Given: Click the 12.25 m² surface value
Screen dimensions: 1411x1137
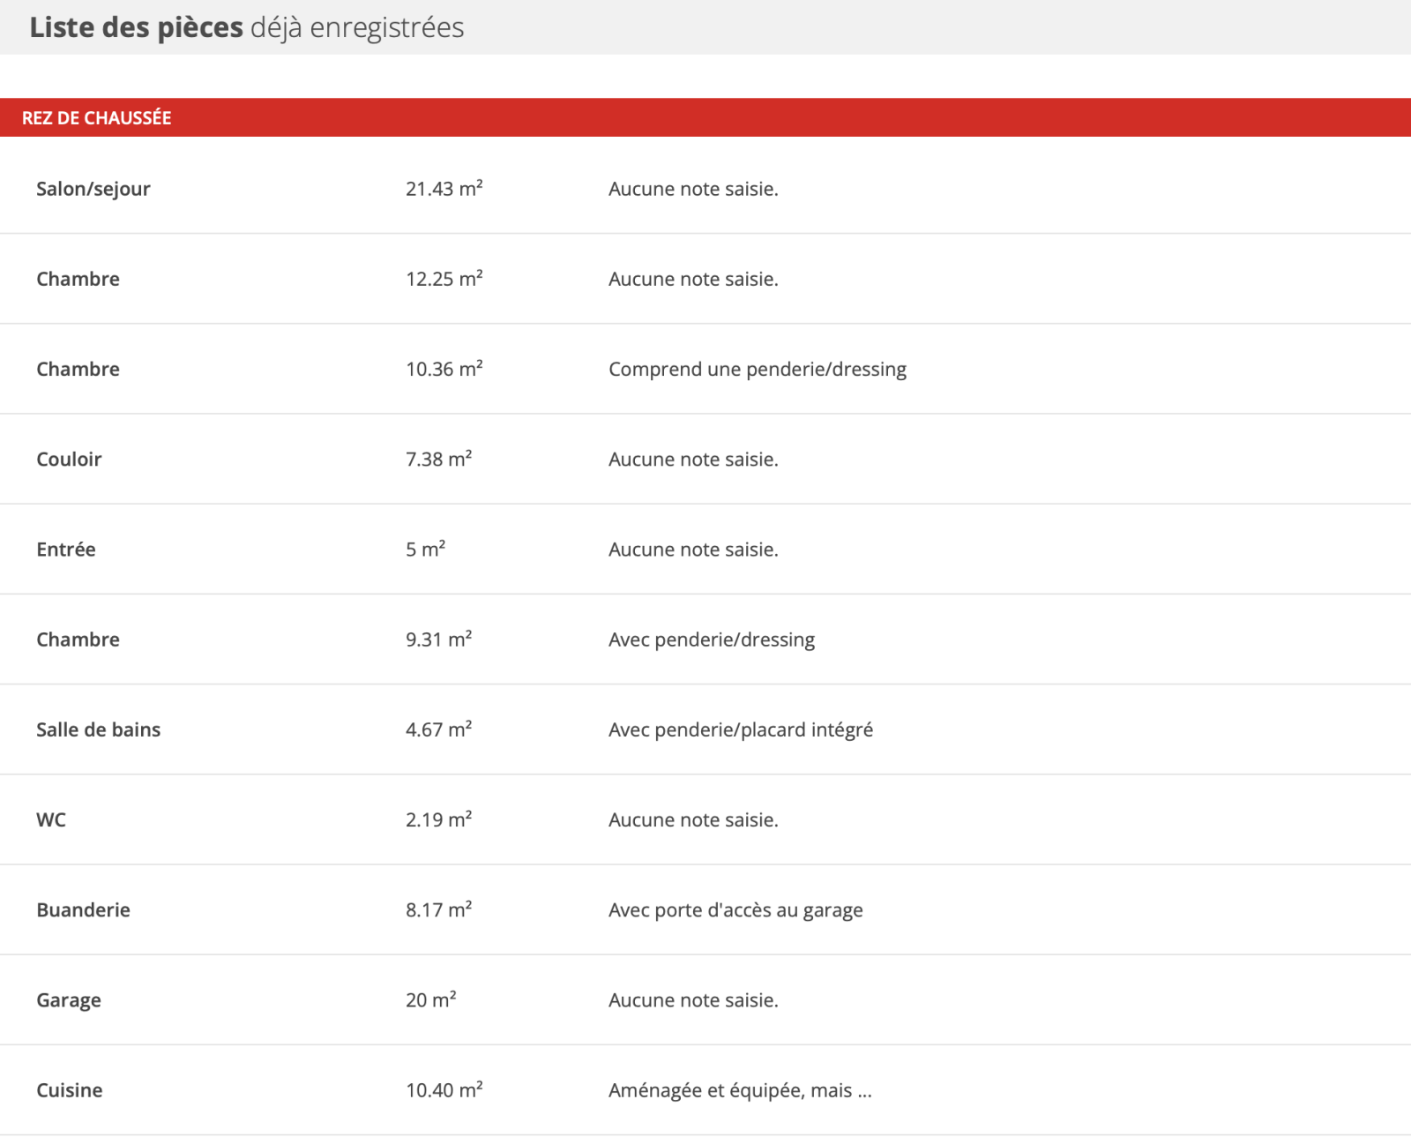Looking at the screenshot, I should pos(444,279).
